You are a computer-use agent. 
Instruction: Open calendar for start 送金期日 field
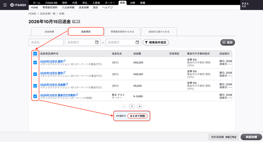point(97,43)
